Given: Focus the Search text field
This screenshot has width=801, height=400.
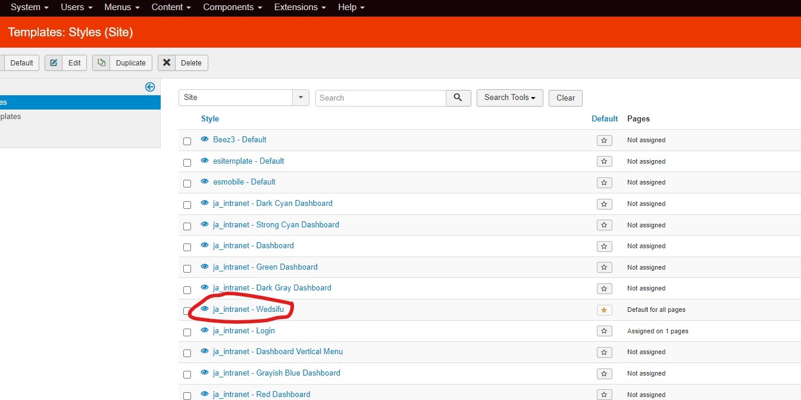Looking at the screenshot, I should (x=381, y=98).
